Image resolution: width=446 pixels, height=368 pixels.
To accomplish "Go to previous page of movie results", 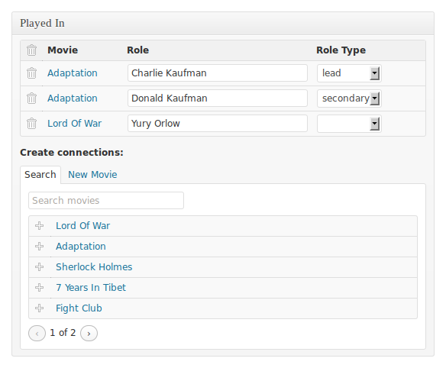I will (37, 333).
